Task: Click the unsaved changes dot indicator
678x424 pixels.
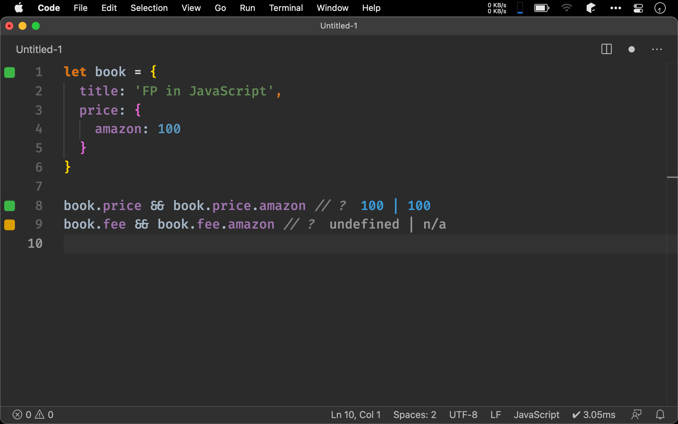Action: tap(631, 49)
